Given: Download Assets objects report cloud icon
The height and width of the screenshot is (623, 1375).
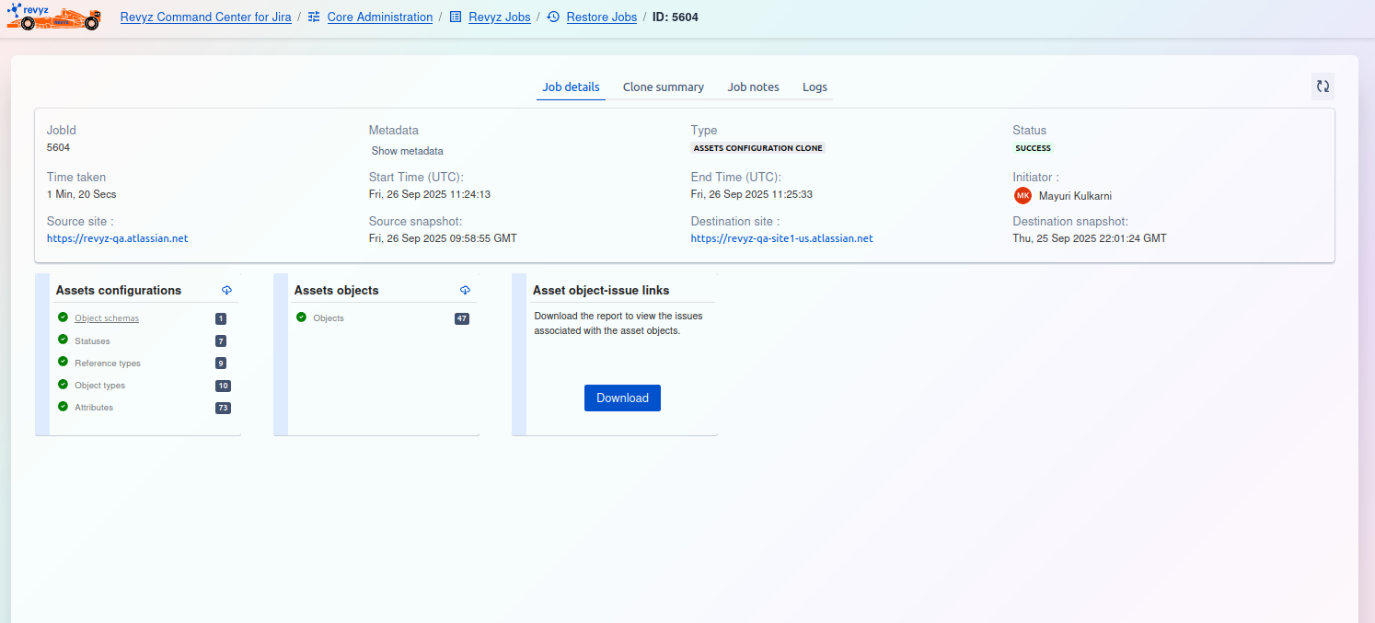Looking at the screenshot, I should 465,291.
